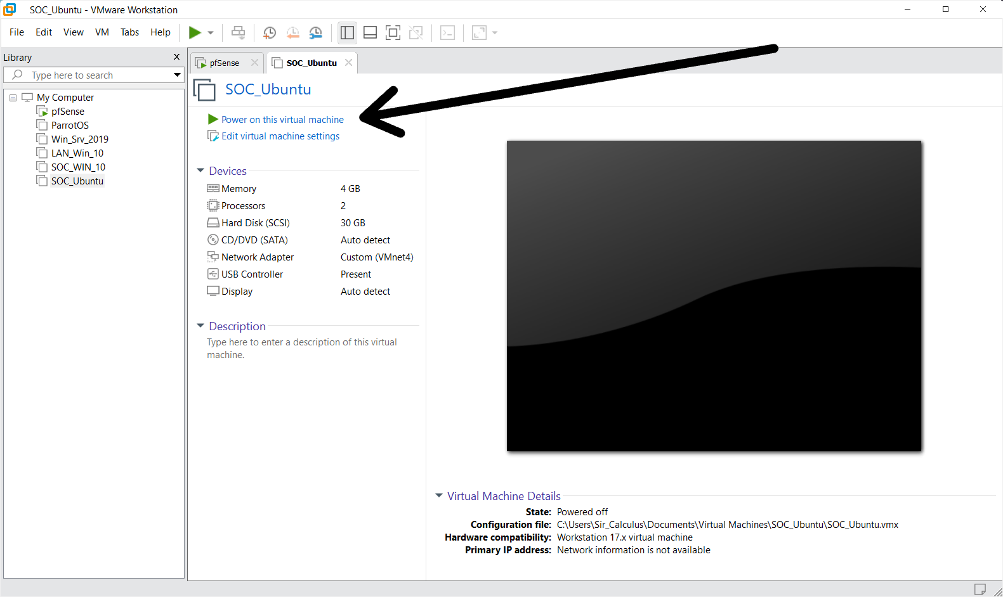
Task: Open the power options dropdown arrow
Action: click(211, 33)
